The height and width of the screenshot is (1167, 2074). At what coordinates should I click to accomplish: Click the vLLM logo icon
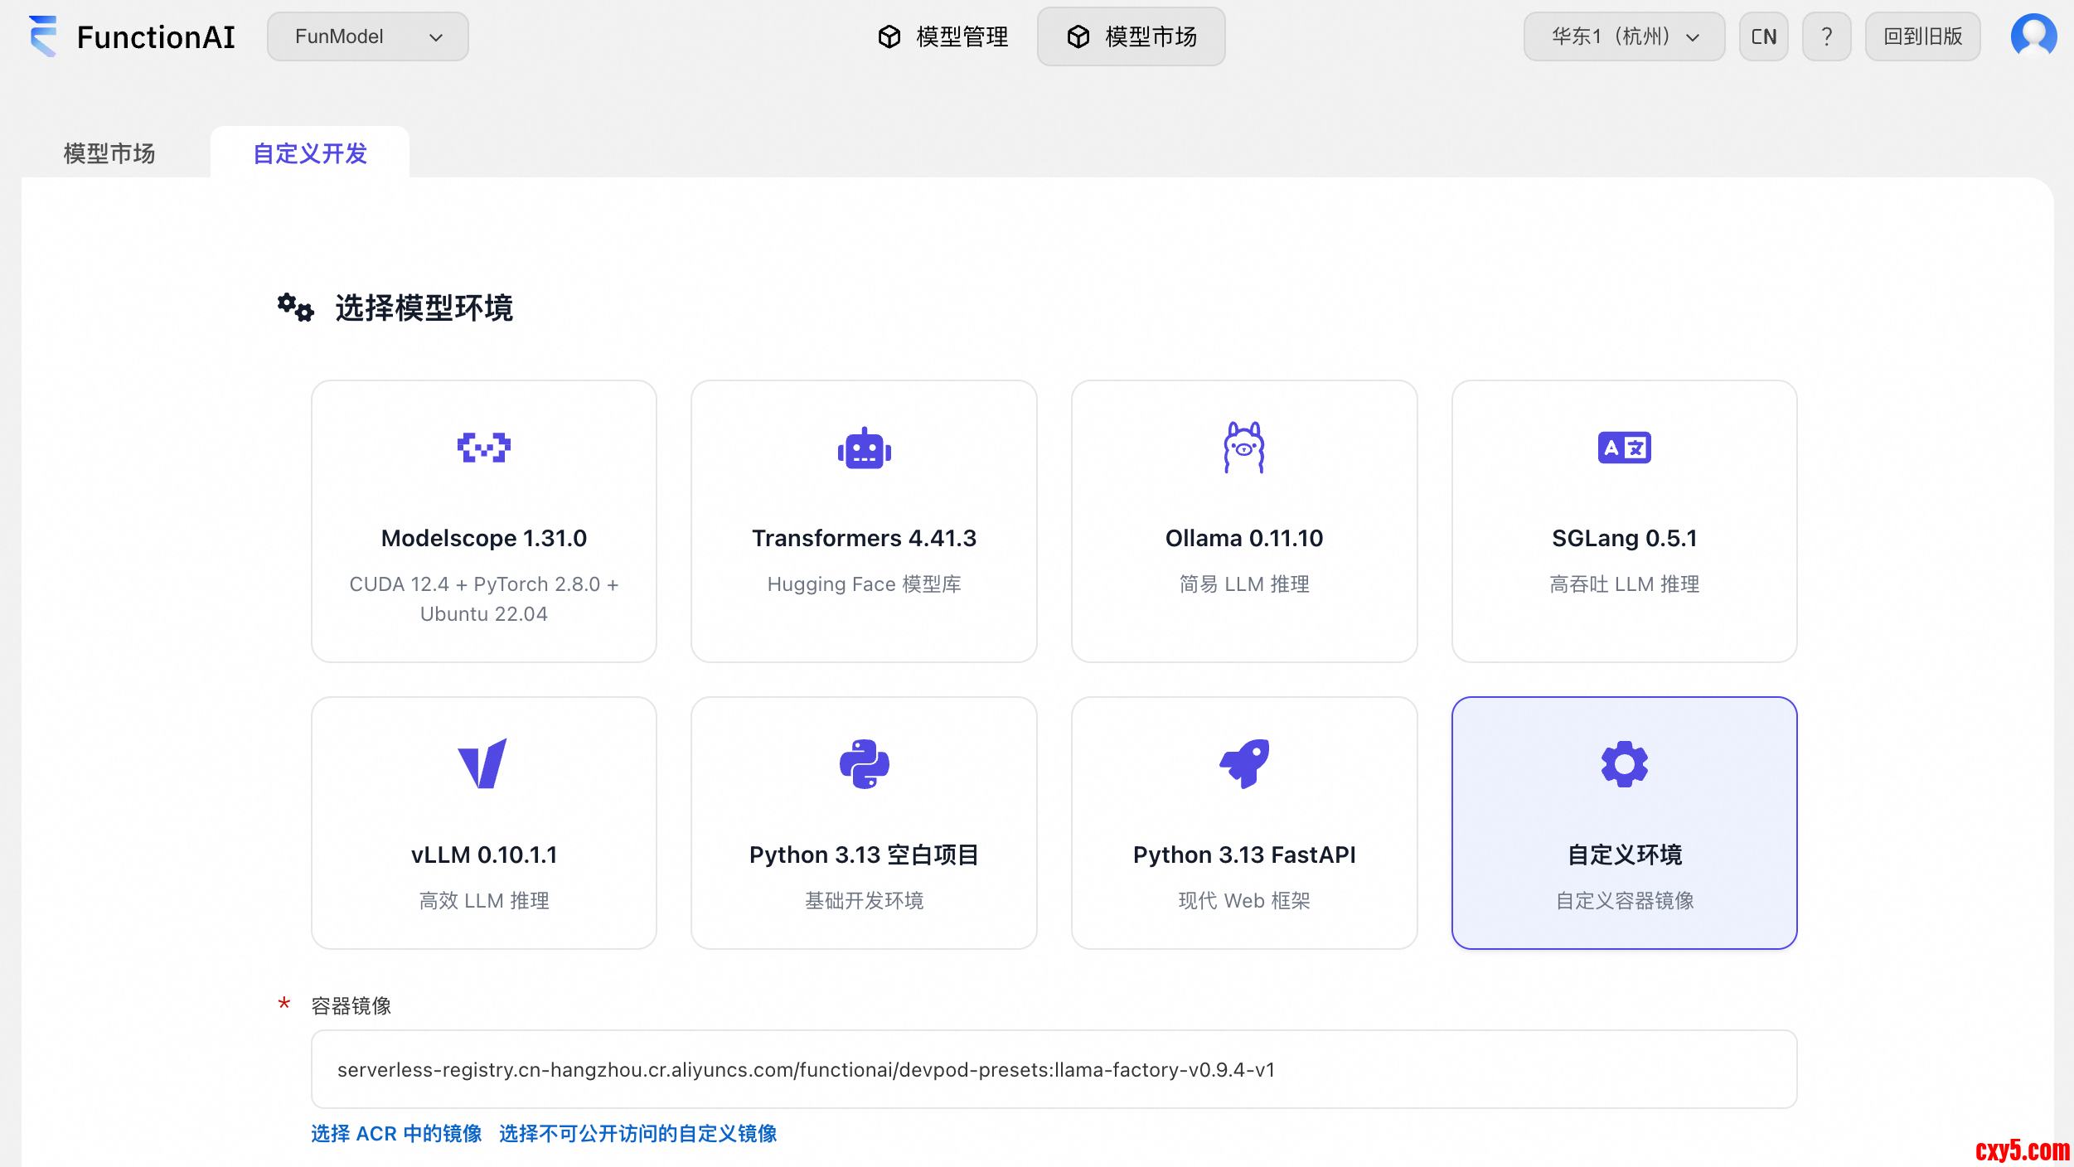pos(482,763)
